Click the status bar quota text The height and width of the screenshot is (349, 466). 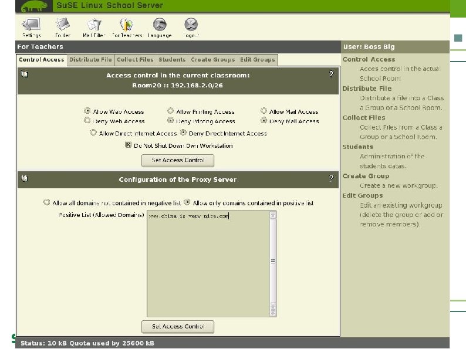87,343
